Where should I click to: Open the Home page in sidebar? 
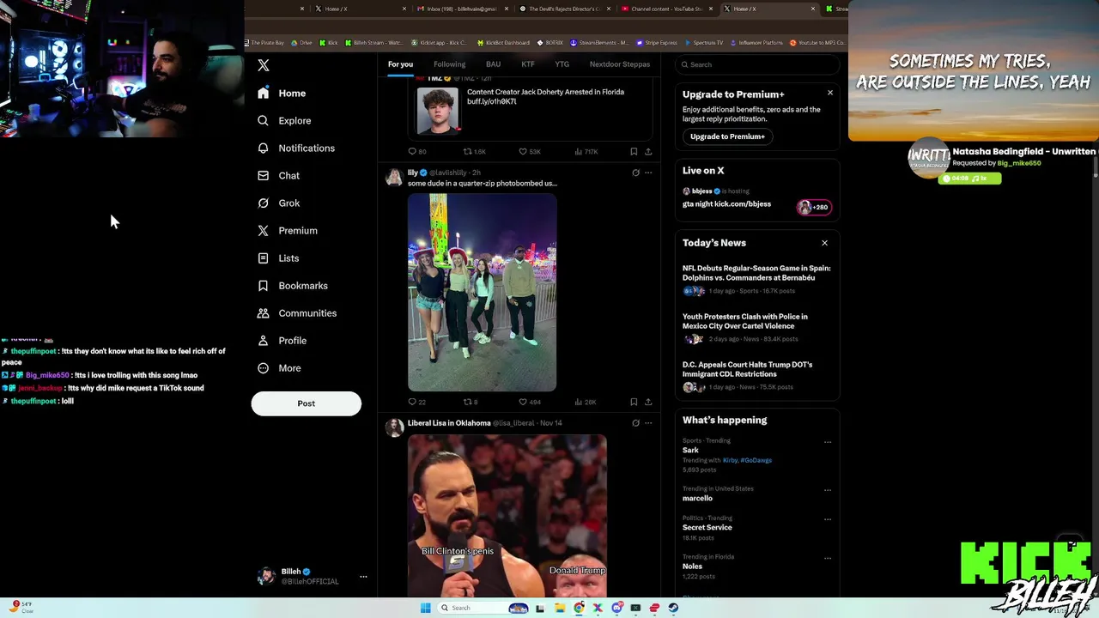tap(282, 93)
